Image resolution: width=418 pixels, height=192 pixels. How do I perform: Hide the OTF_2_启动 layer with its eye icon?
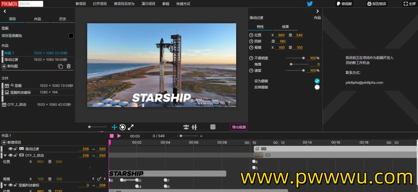10,155
